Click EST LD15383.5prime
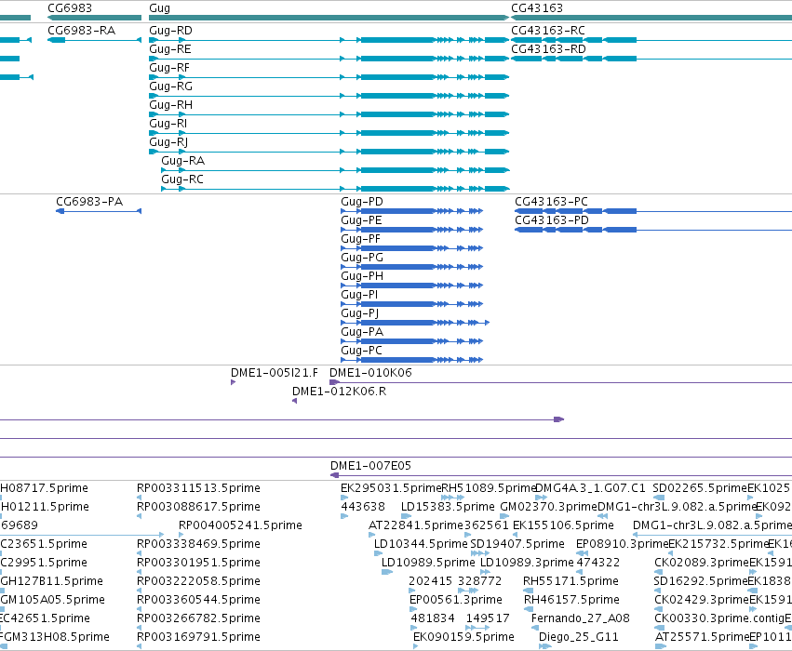 click(x=448, y=507)
